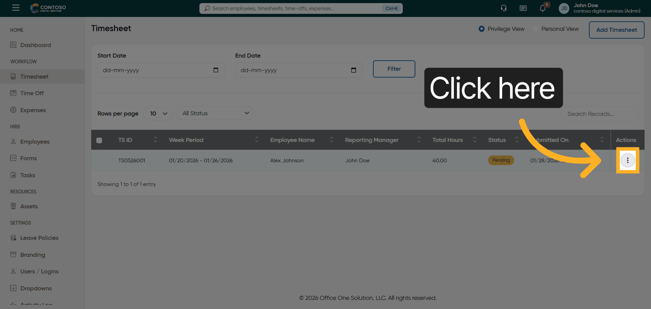
Task: Tick the checkbox for row TS0526001
Action: click(x=99, y=161)
